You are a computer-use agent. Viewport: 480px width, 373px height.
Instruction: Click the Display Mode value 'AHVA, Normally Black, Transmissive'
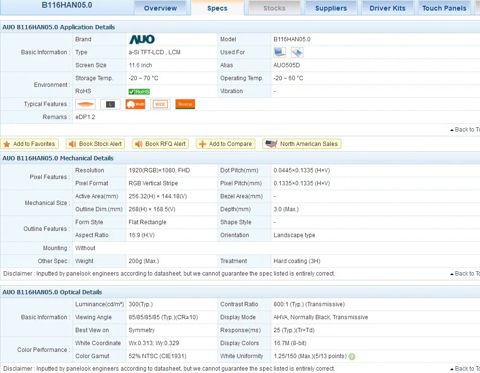click(x=321, y=317)
